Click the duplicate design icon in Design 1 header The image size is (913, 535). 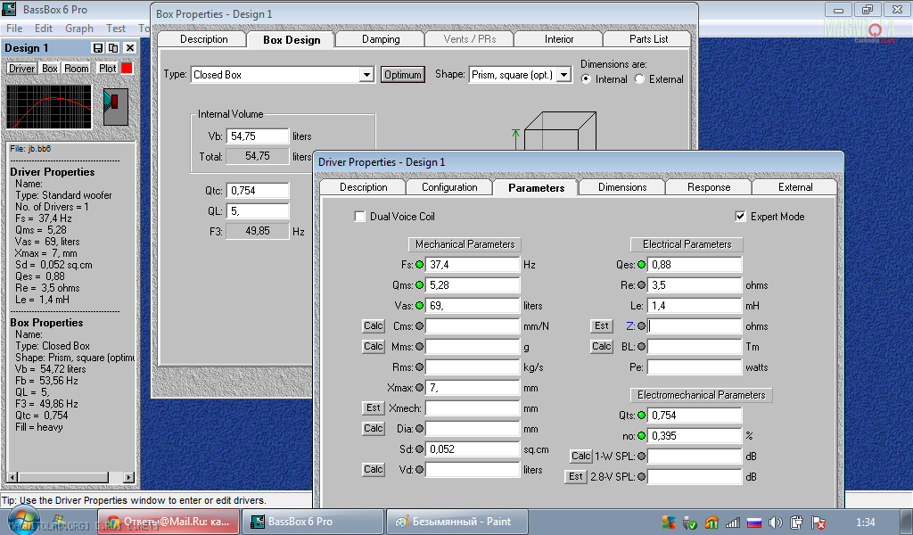click(x=113, y=48)
